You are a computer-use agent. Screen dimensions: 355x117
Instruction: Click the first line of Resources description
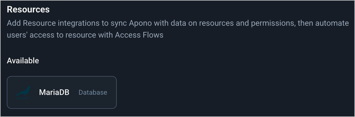(x=178, y=23)
